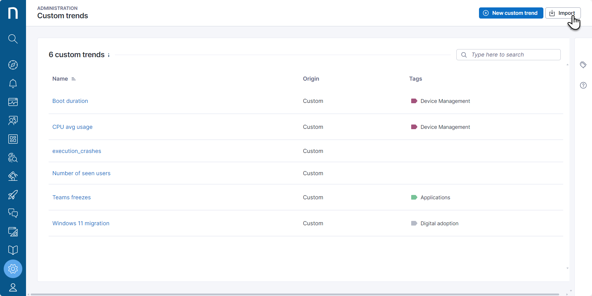Click the Import button
592x296 pixels.
pyautogui.click(x=563, y=13)
